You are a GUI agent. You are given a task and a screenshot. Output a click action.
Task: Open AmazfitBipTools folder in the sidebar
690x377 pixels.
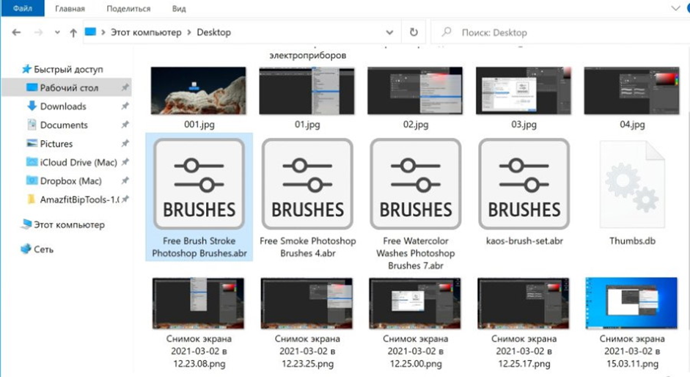79,200
